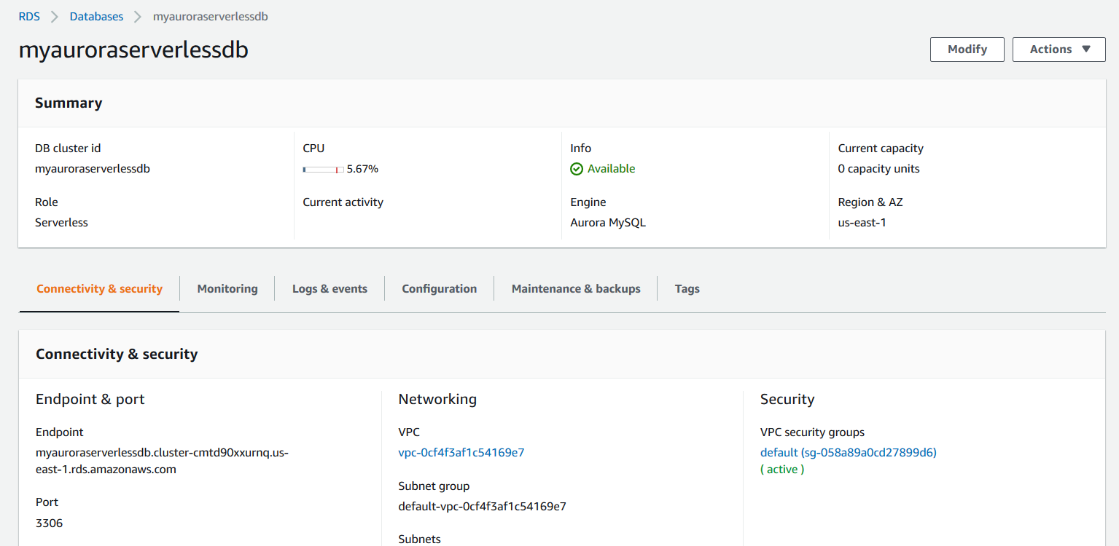The width and height of the screenshot is (1119, 546).
Task: Go to RDS breadcrumb link
Action: click(x=29, y=16)
